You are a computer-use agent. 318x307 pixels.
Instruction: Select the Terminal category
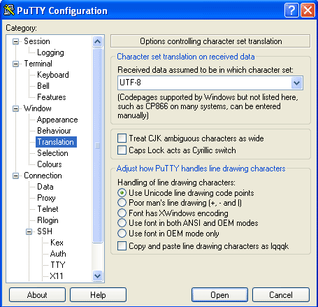tap(38, 64)
